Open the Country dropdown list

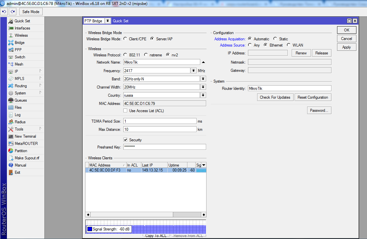[203, 95]
